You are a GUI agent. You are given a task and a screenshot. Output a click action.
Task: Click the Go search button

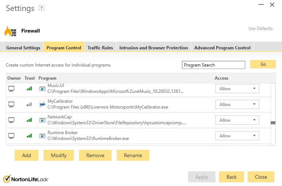click(x=263, y=64)
